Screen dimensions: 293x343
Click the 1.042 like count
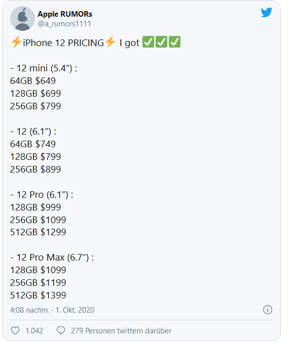(x=34, y=331)
